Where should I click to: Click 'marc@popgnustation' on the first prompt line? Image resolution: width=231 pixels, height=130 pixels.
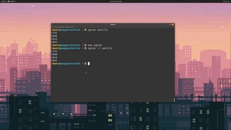click(x=66, y=30)
